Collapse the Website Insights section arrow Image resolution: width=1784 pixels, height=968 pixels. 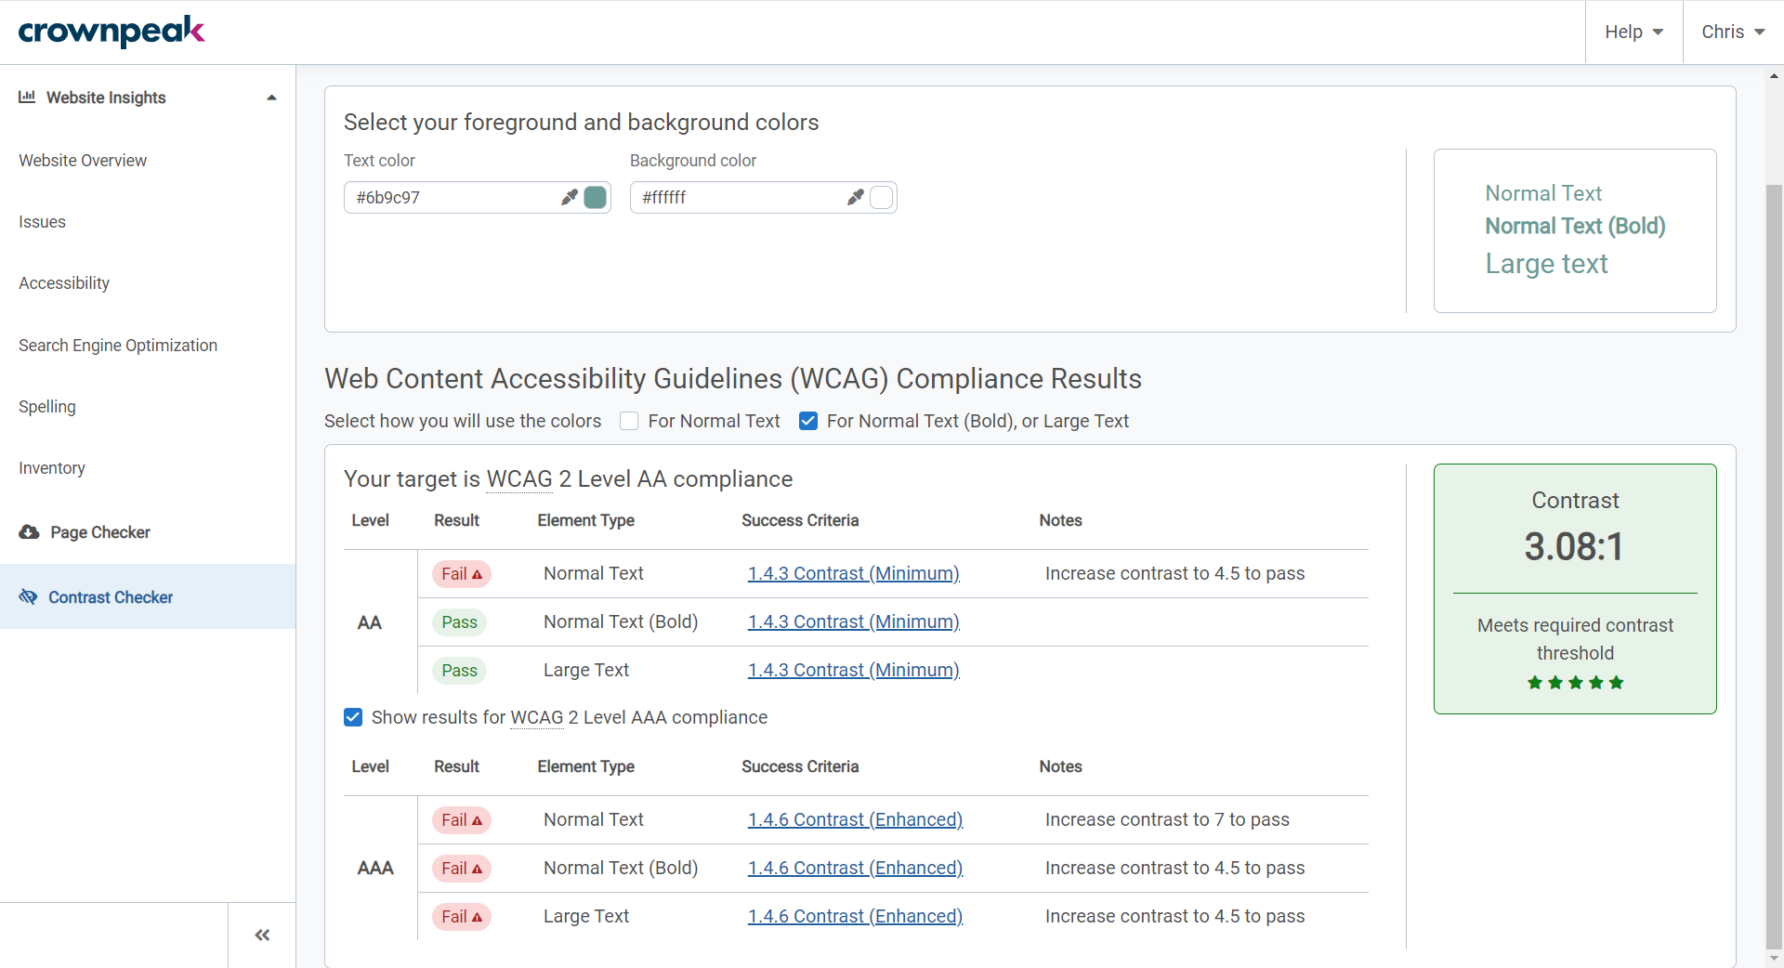[x=271, y=98]
